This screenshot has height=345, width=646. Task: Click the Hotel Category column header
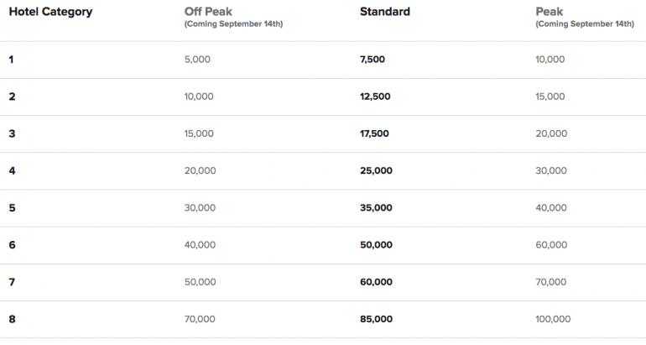pyautogui.click(x=49, y=12)
